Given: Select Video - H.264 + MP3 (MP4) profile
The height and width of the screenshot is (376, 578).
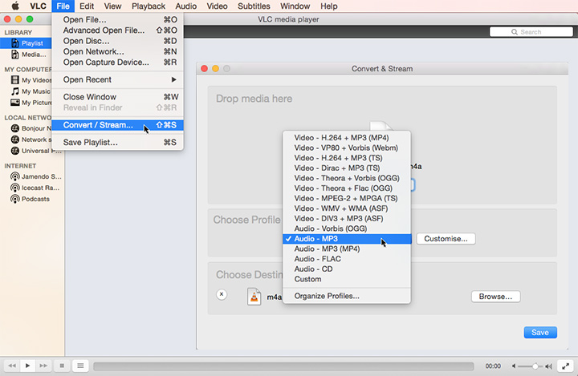Looking at the screenshot, I should [x=347, y=138].
